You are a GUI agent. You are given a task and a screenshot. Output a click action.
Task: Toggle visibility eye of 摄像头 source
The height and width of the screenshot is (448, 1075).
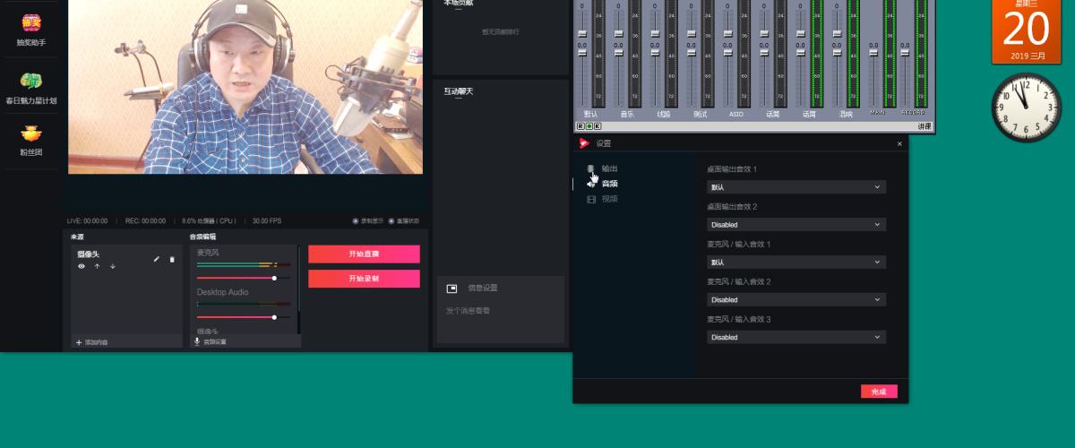[82, 266]
